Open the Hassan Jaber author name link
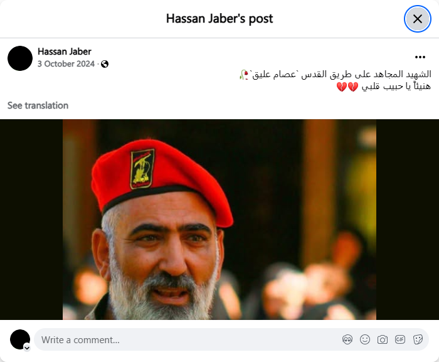The height and width of the screenshot is (362, 439). click(65, 51)
